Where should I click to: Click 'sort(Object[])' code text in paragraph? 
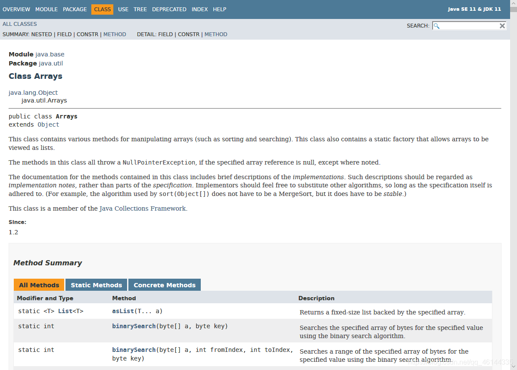[184, 194]
